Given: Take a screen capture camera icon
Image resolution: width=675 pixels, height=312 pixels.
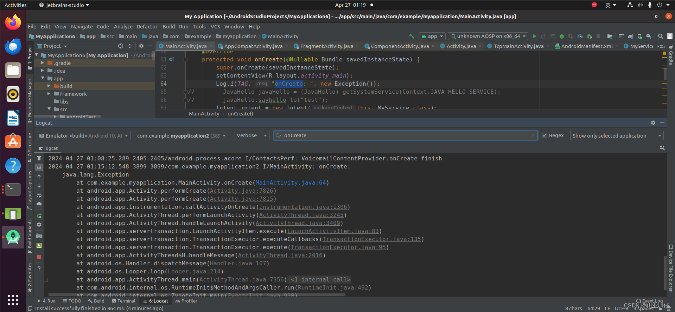Looking at the screenshot, I should point(39,236).
